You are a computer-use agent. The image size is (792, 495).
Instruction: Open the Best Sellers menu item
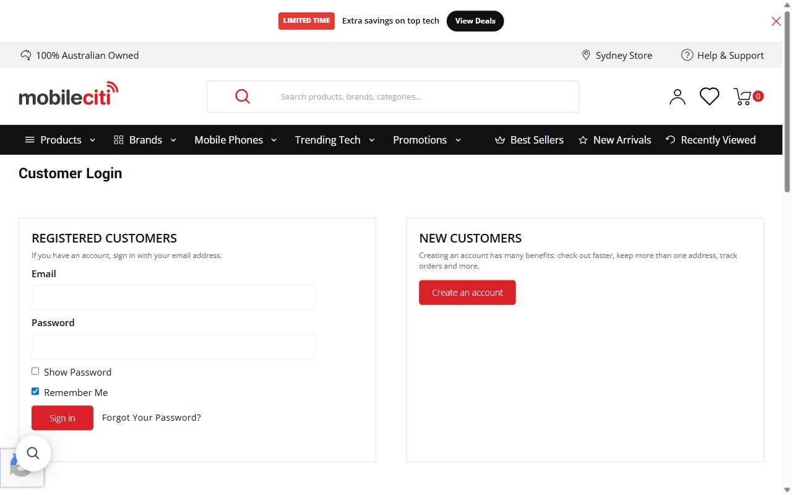pyautogui.click(x=530, y=140)
